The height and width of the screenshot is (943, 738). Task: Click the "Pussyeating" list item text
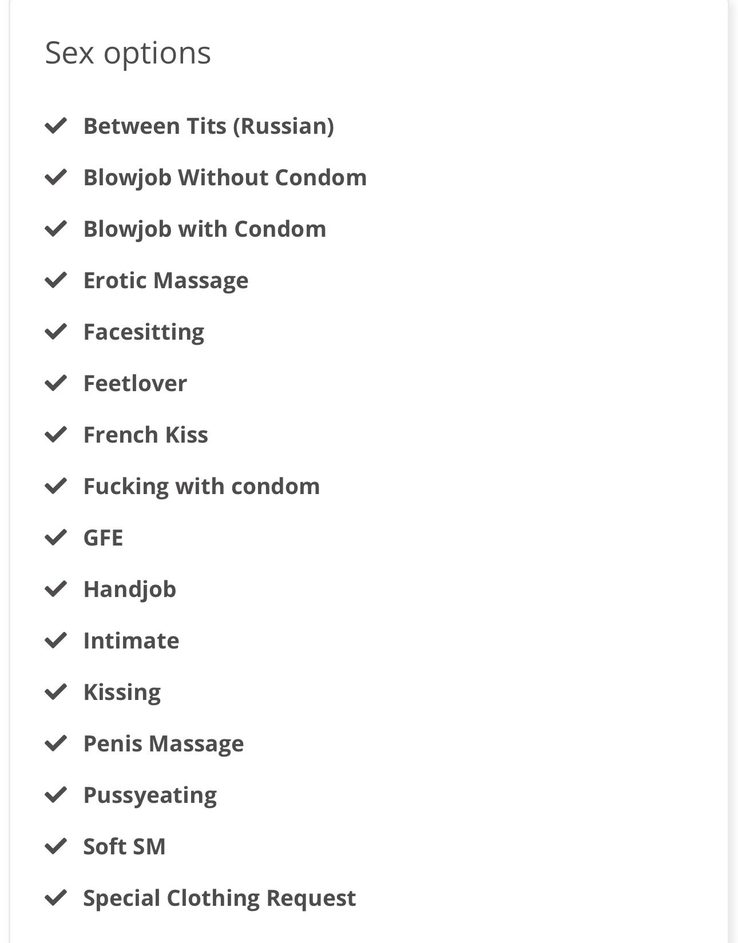[150, 795]
